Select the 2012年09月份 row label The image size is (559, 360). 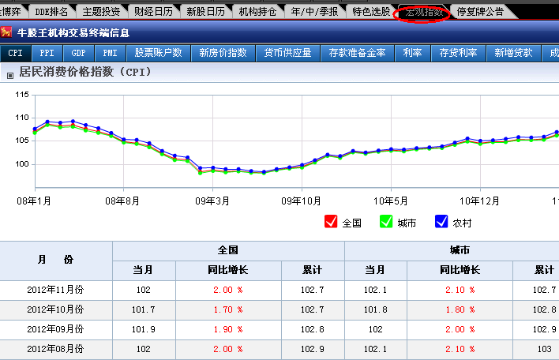55,329
